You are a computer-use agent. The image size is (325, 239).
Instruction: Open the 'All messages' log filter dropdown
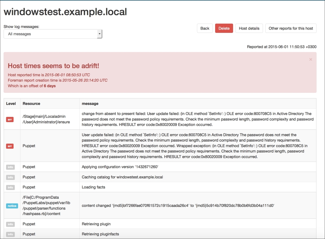click(53, 34)
